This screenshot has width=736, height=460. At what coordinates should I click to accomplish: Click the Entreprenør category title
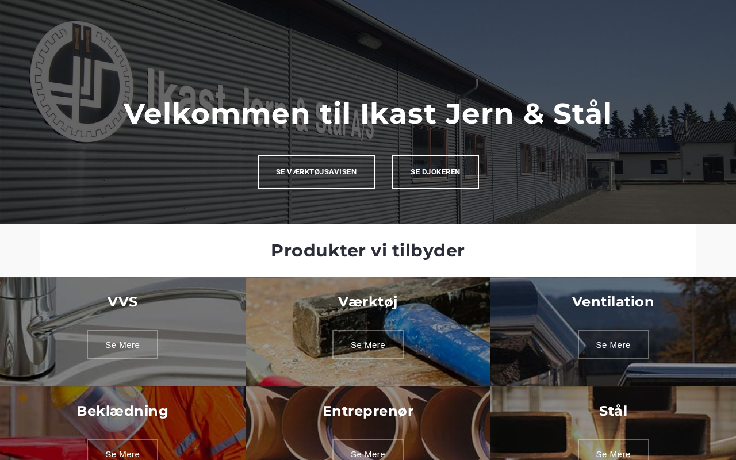(368, 411)
